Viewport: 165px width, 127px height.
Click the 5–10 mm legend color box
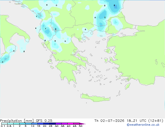click(x=28, y=124)
